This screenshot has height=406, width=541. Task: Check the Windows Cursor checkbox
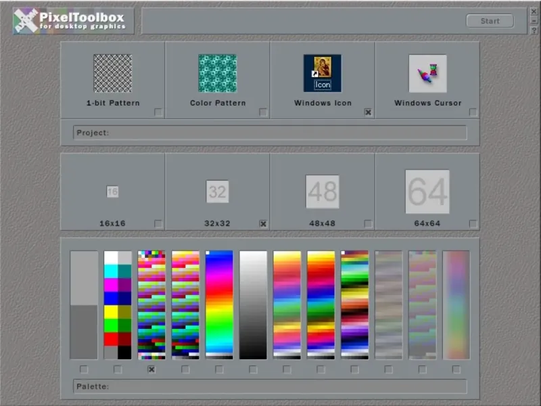[473, 112]
